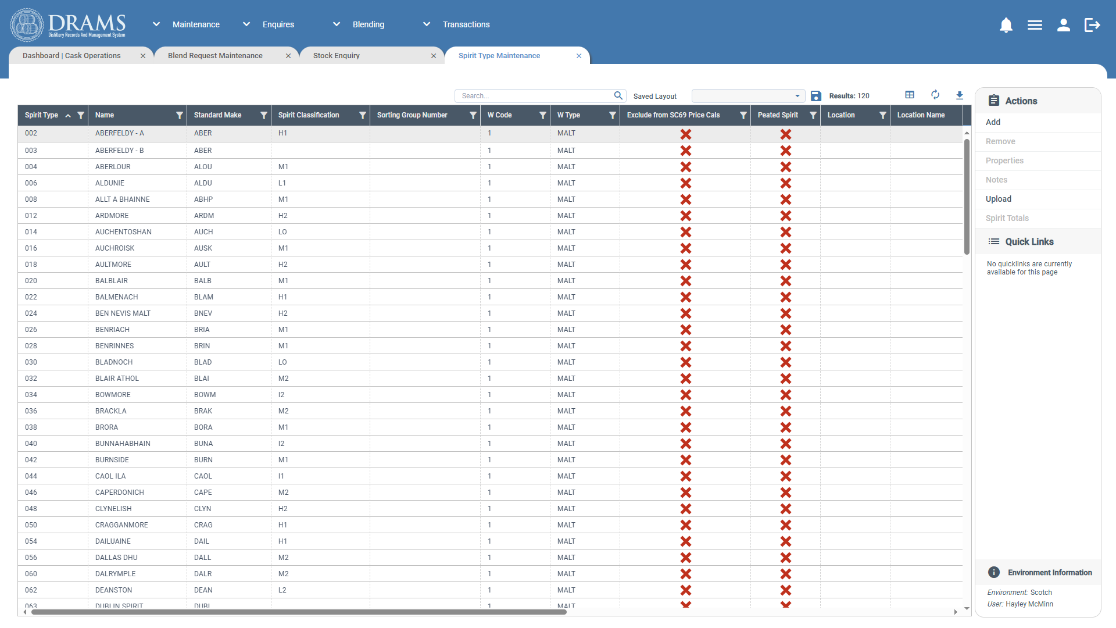
Task: Open the W Type column filter
Action: click(x=613, y=115)
